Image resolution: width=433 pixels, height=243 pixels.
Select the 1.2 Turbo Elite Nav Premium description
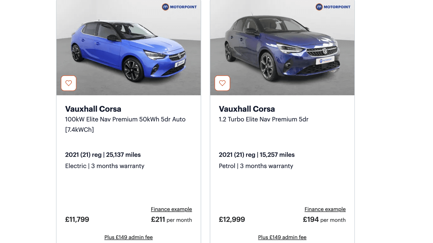264,119
